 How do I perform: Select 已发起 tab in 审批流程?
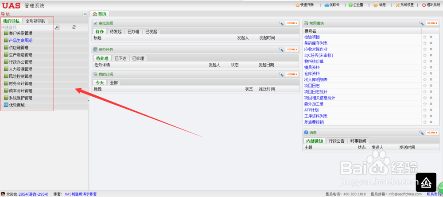(151, 31)
